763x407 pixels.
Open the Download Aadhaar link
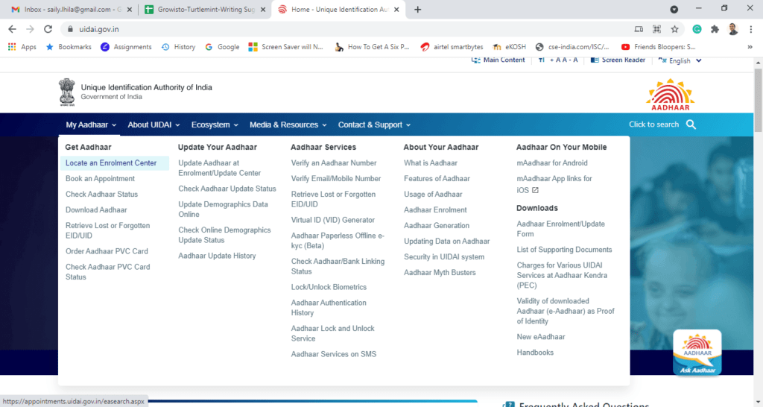coord(96,210)
